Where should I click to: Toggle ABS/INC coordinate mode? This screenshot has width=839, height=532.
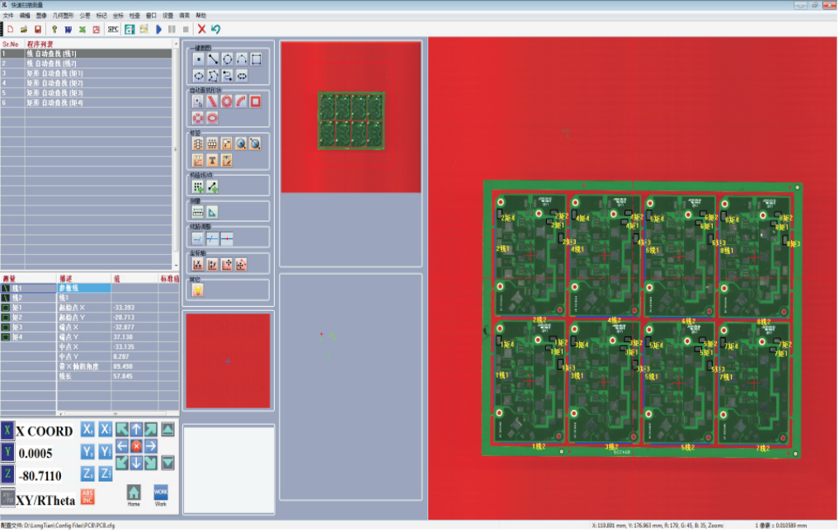(x=87, y=496)
